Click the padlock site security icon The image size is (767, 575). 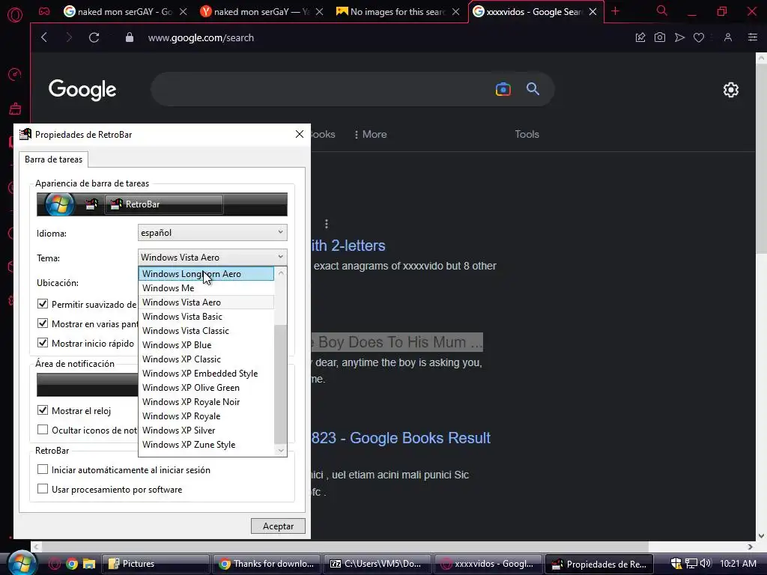point(129,37)
